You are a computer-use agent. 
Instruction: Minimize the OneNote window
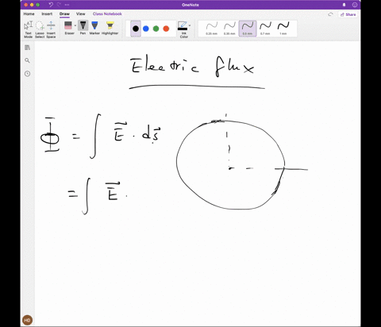coord(32,5)
